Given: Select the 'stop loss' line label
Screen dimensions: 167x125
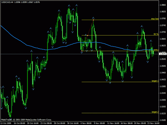Looking at the screenshot, I should [x=155, y=19].
